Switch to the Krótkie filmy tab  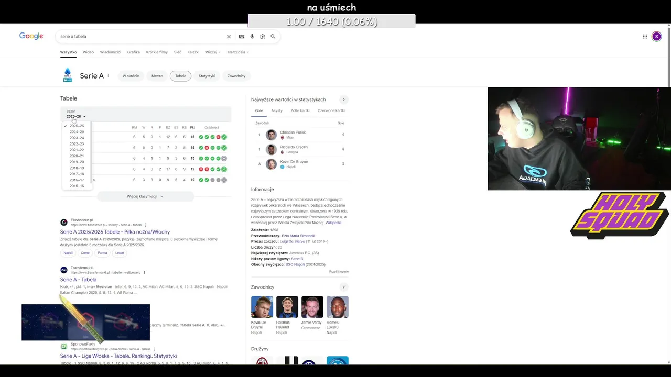pos(157,52)
